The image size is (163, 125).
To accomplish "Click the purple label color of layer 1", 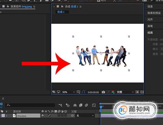I will (x=3, y=116).
